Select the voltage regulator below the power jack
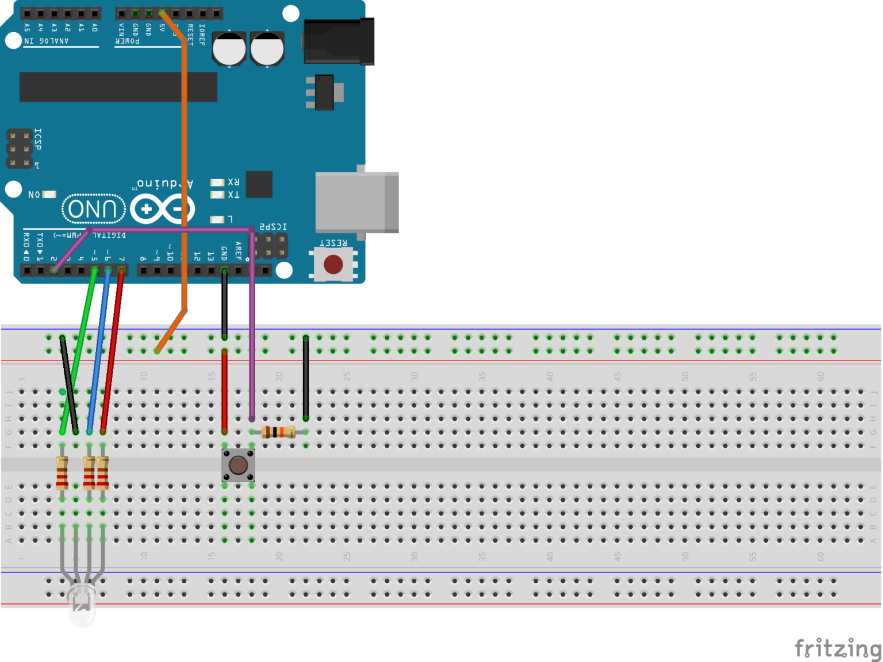Screen dimensions: 883x662 coord(325,92)
